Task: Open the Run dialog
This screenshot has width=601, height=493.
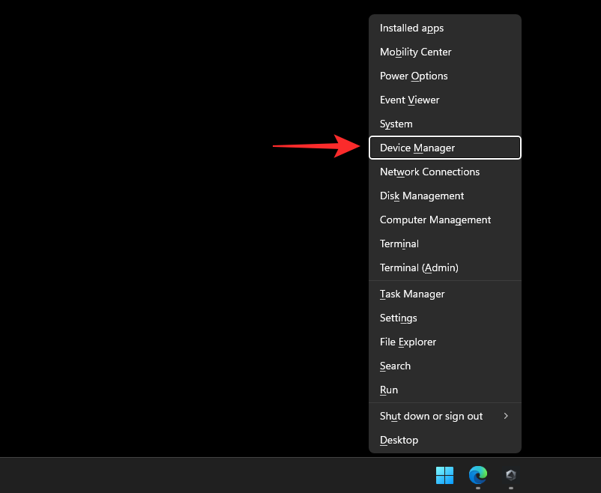Action: tap(389, 390)
